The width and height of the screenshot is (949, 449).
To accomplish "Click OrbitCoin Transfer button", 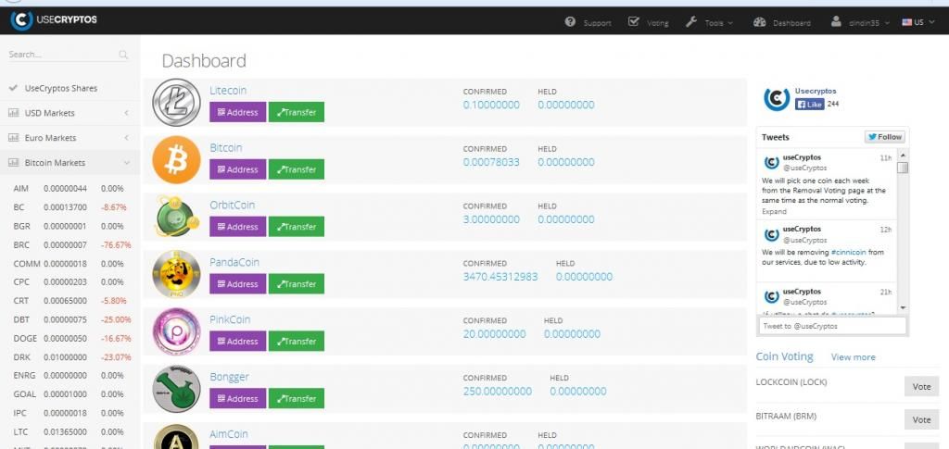I will coord(297,227).
